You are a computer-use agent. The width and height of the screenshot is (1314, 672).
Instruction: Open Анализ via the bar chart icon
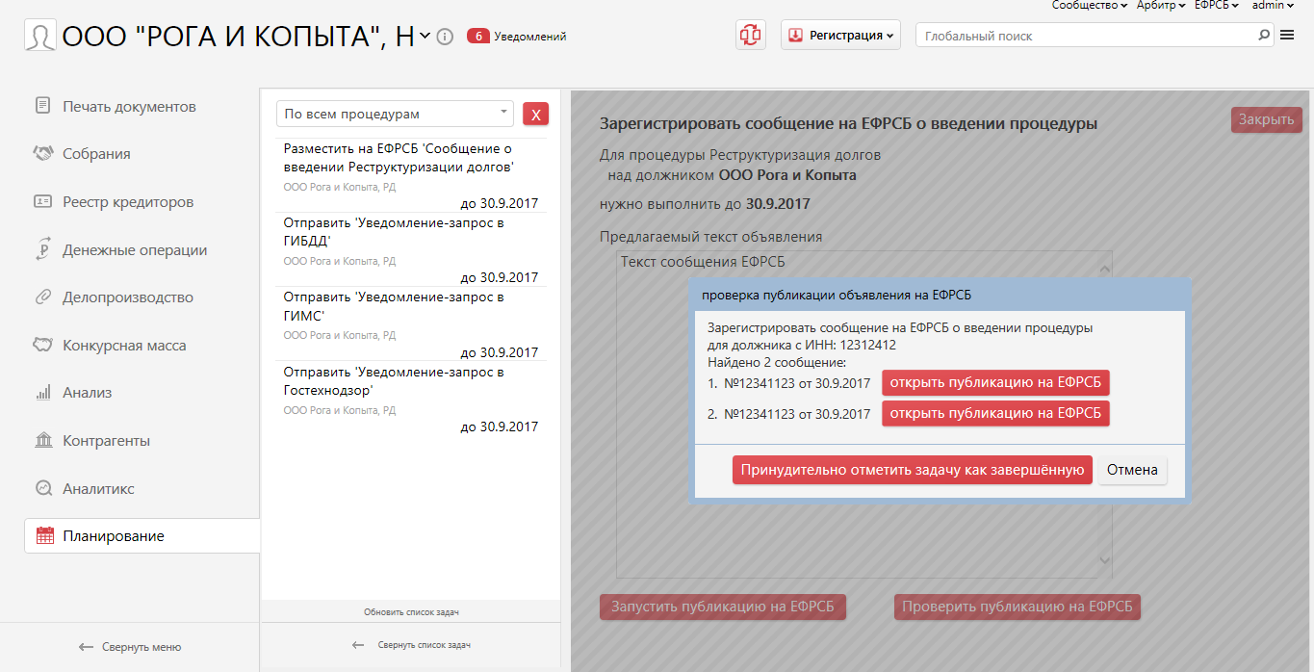[x=42, y=393]
